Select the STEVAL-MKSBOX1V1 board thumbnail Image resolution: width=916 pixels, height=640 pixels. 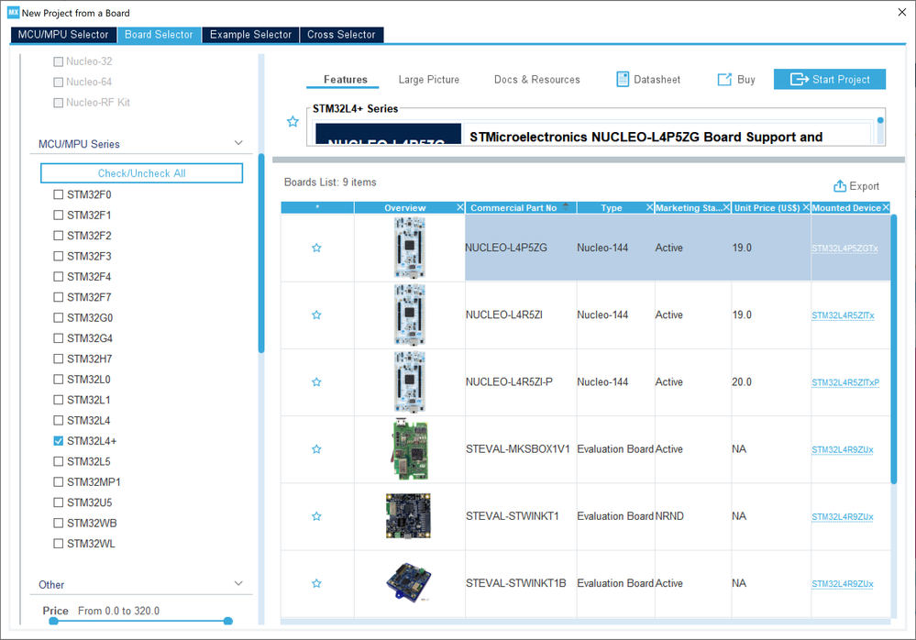(410, 449)
